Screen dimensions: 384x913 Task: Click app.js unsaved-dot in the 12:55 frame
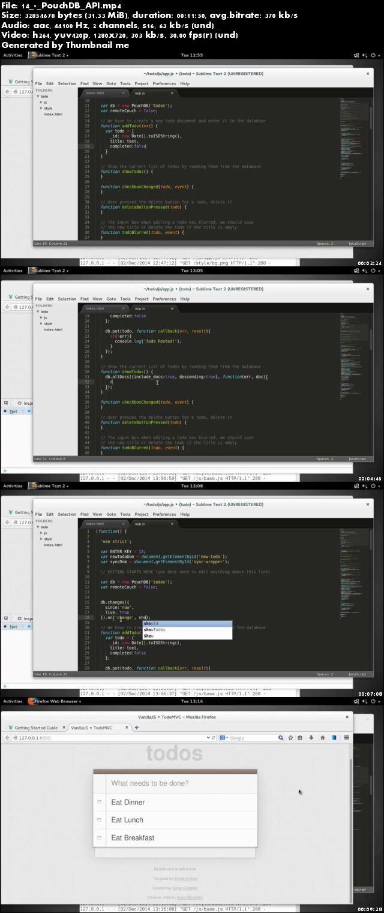click(172, 93)
